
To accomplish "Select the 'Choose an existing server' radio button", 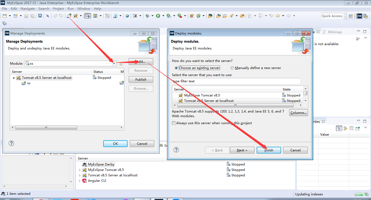I will coord(176,68).
